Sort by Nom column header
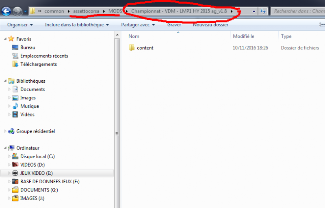This screenshot has height=208, width=325. 134,36
